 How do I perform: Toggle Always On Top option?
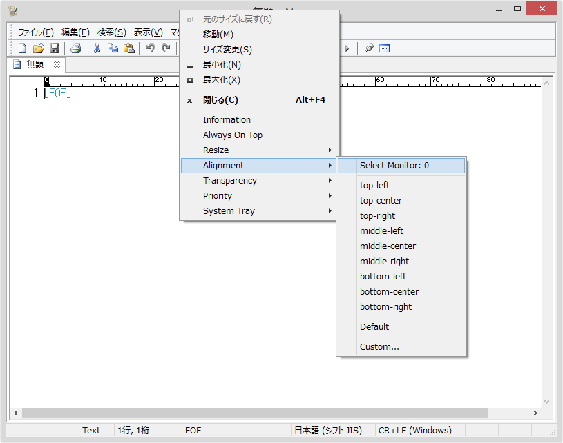(259, 135)
